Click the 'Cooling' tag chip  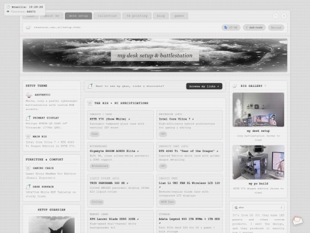[97, 202]
